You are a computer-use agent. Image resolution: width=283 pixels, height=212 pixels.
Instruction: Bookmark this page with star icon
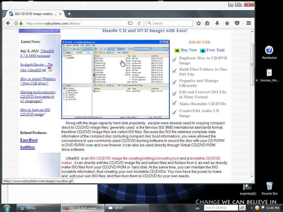pos(198,23)
